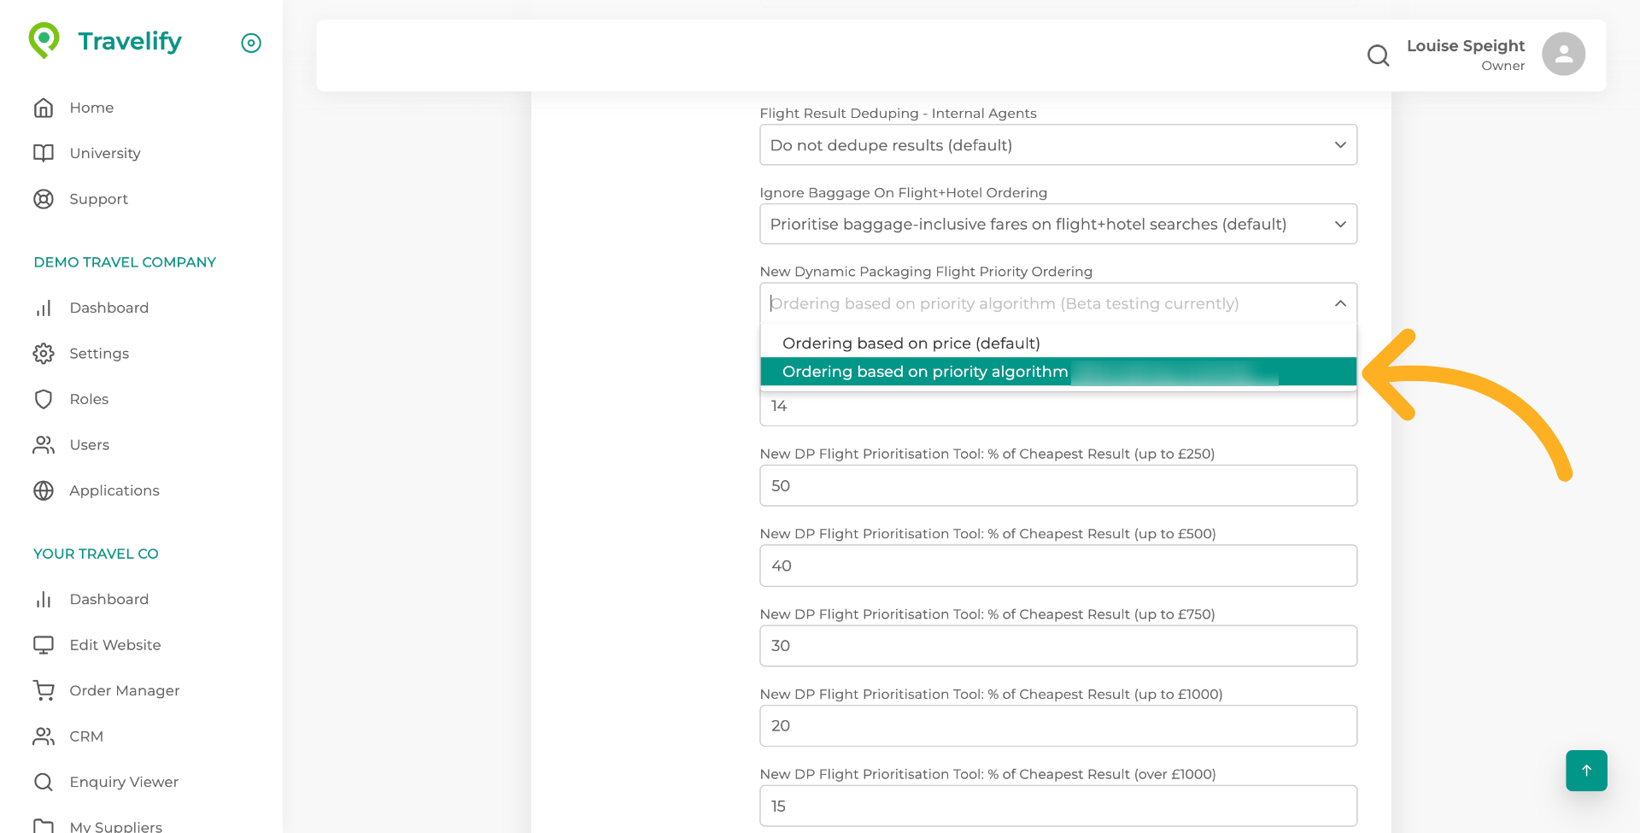This screenshot has height=833, width=1640.
Task: Click the Order Manager cart icon
Action: tap(44, 690)
